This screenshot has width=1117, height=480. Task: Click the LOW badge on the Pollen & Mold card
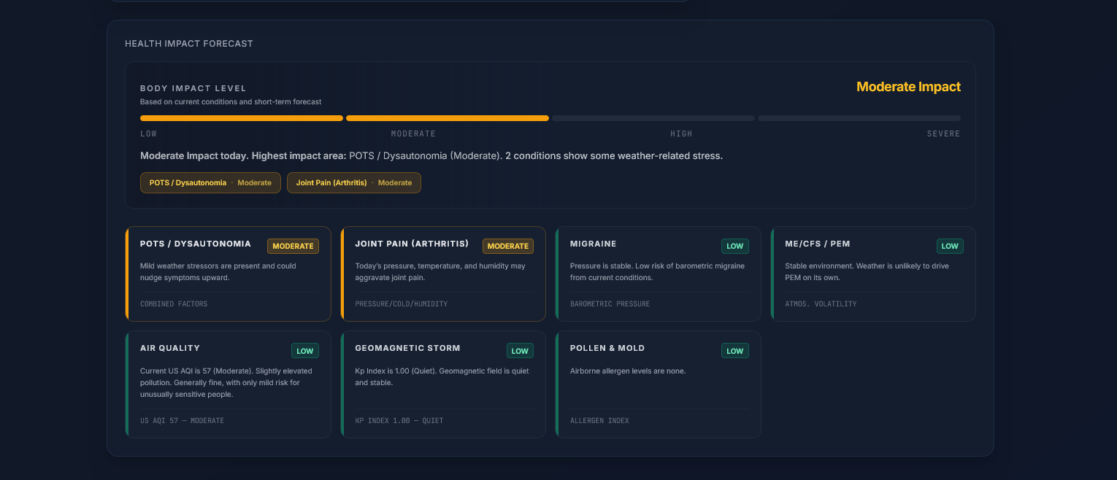734,351
